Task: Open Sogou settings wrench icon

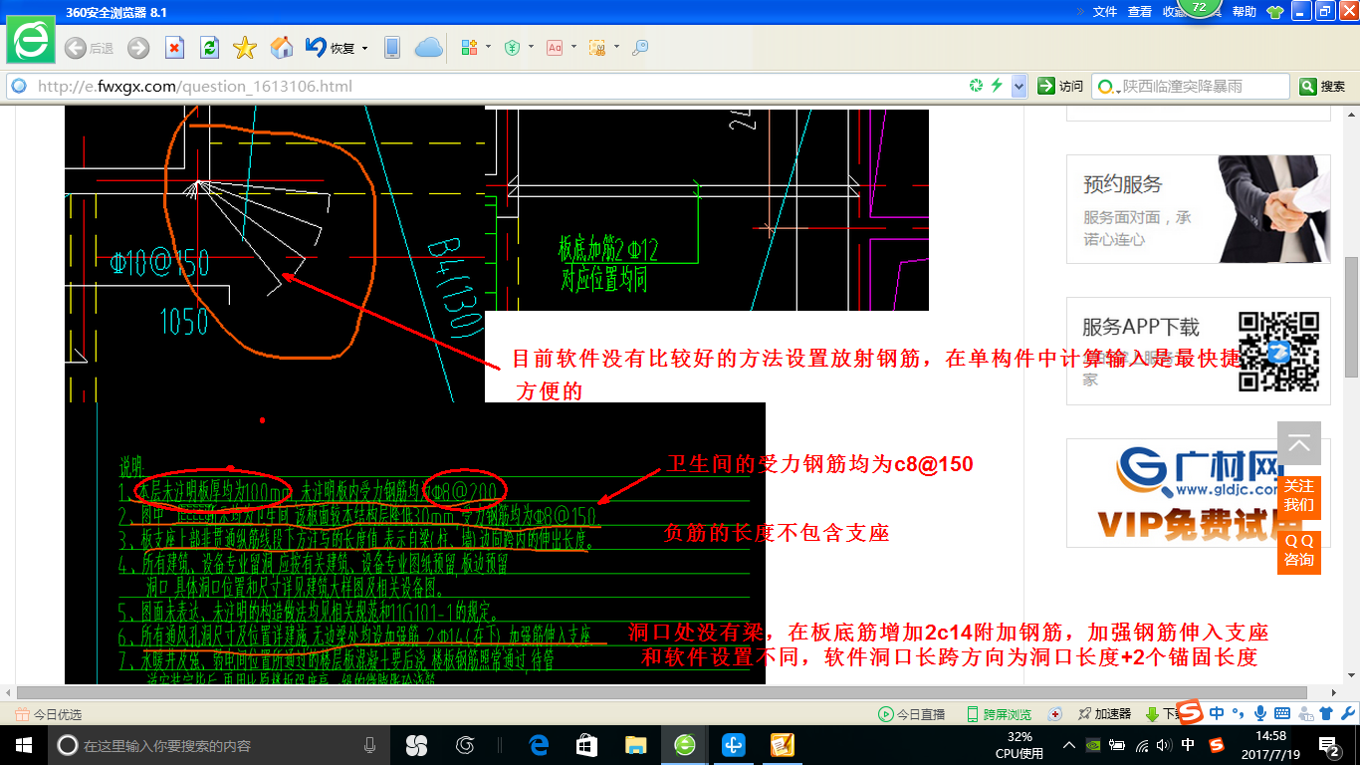Action: pyautogui.click(x=1346, y=713)
